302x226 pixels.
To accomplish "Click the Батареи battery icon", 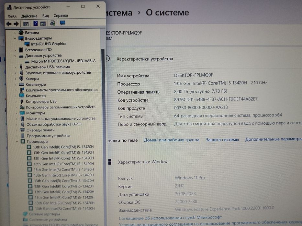I will (21, 33).
